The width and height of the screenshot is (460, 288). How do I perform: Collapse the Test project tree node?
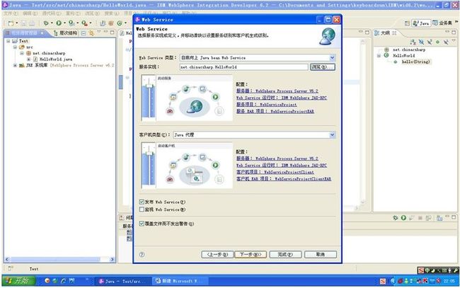coord(8,41)
